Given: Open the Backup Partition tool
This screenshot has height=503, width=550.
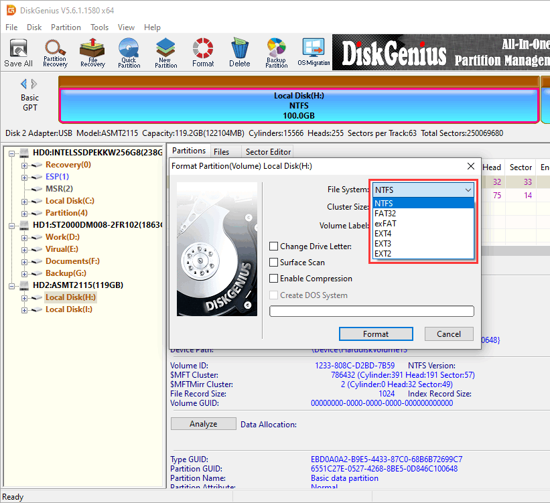Looking at the screenshot, I should pos(276,53).
